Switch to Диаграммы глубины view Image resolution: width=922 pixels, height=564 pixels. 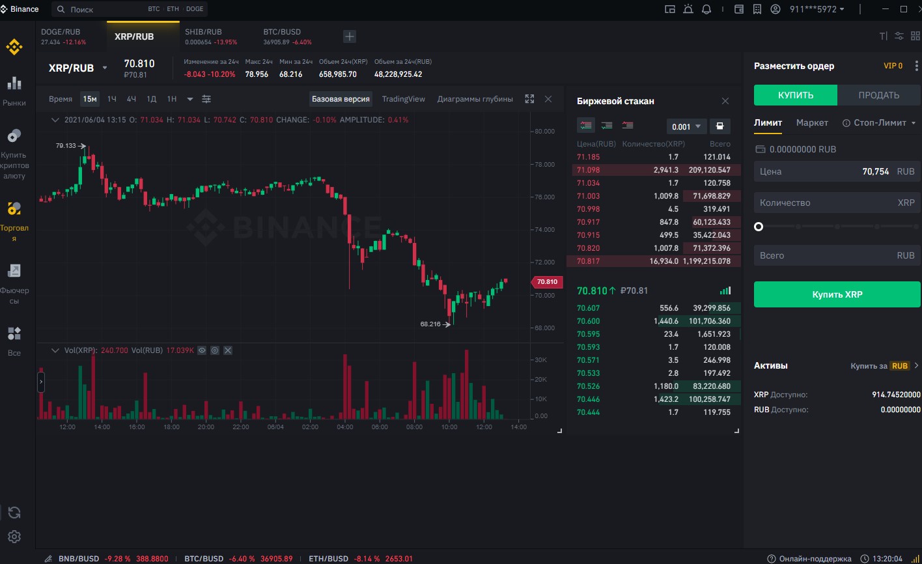point(475,99)
